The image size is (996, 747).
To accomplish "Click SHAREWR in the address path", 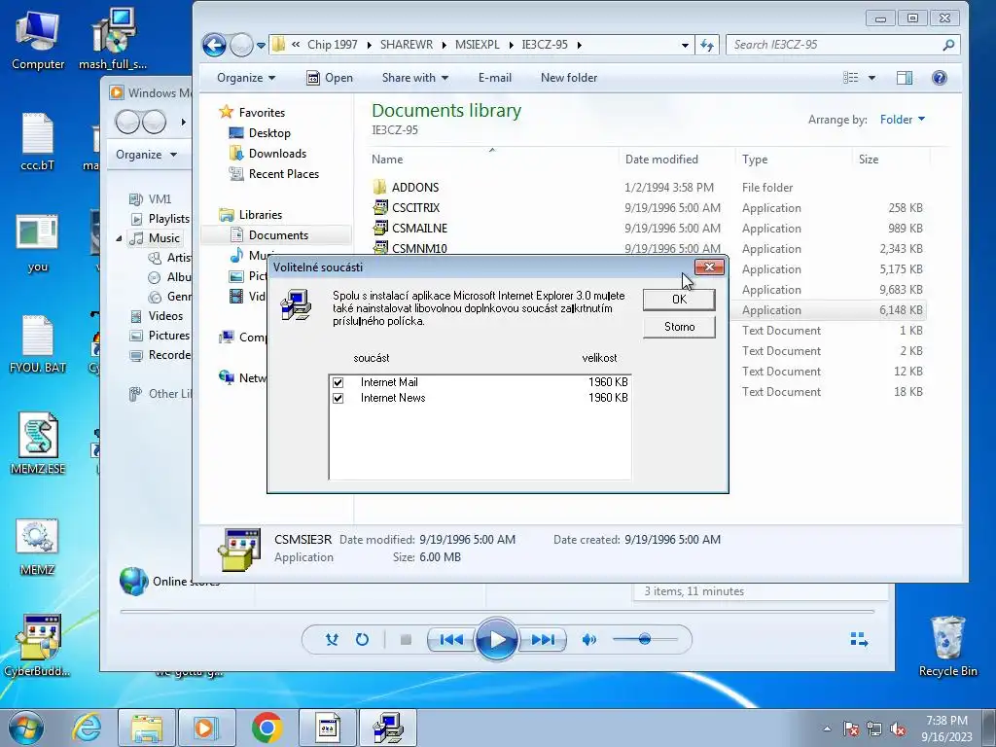I will (x=407, y=45).
